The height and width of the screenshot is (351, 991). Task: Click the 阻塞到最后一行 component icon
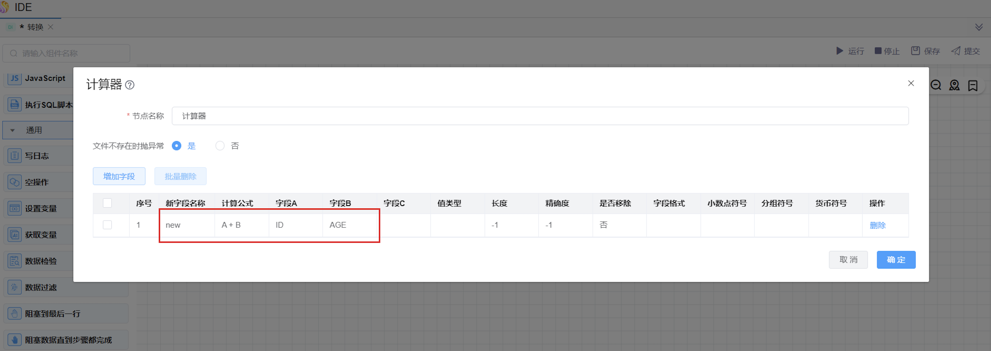click(x=14, y=314)
